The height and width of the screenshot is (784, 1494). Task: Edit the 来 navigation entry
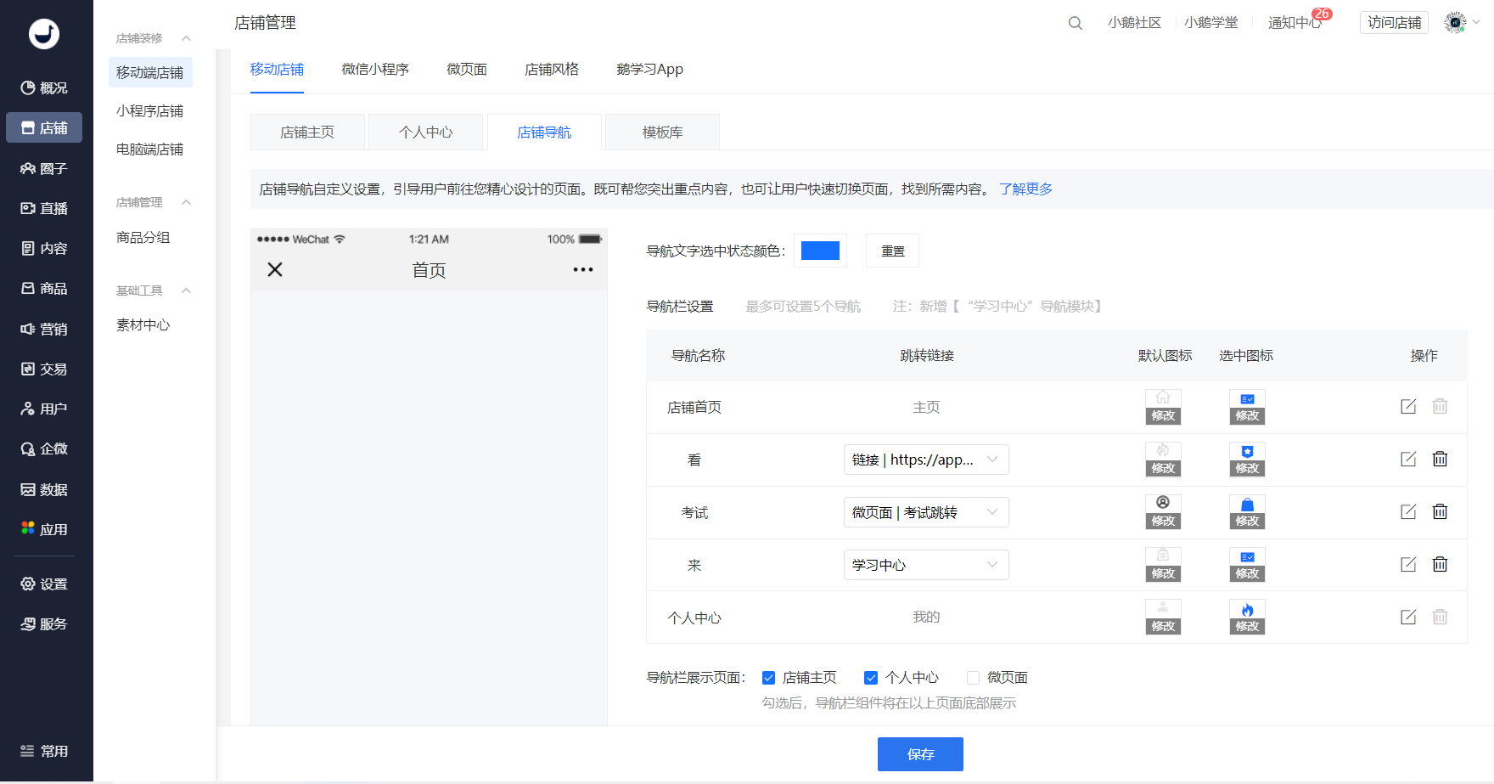point(1407,564)
